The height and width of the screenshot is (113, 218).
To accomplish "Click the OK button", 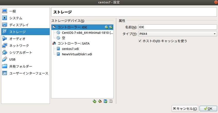I will pyautogui.click(x=208, y=109).
